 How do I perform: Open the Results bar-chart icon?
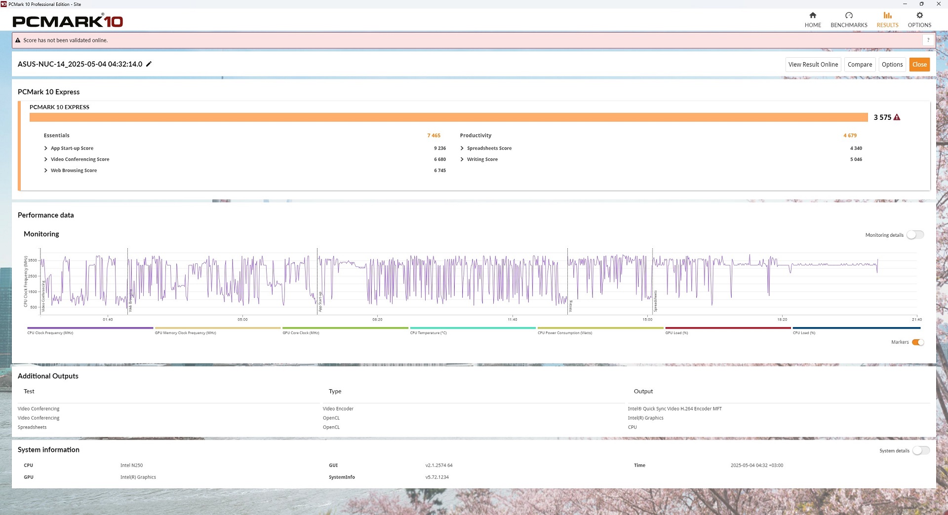tap(887, 15)
